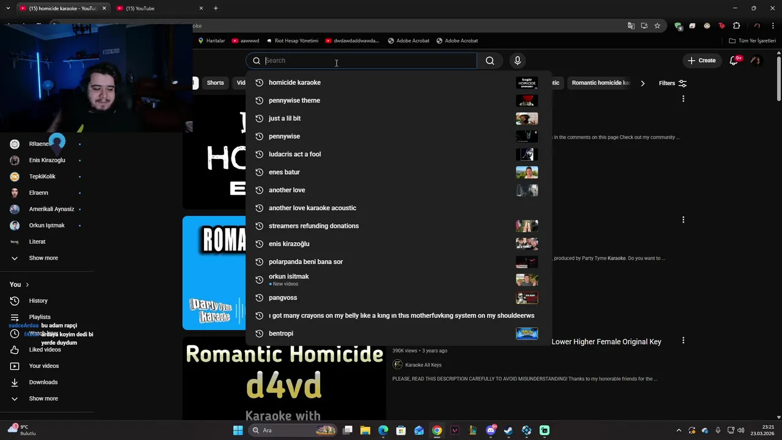Open 'Tüm Yer İşaretleri' bookmarks folder
The width and height of the screenshot is (782, 440).
pyautogui.click(x=753, y=41)
